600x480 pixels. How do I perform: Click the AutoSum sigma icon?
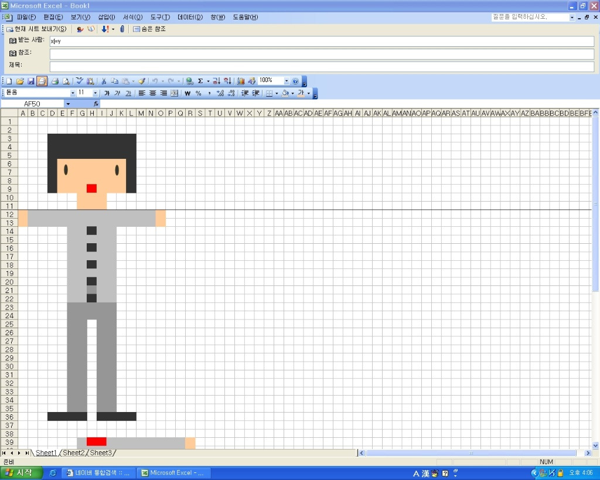click(x=200, y=81)
